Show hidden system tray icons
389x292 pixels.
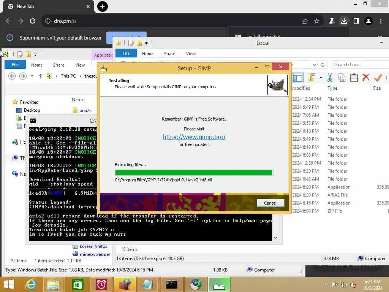pos(326,285)
